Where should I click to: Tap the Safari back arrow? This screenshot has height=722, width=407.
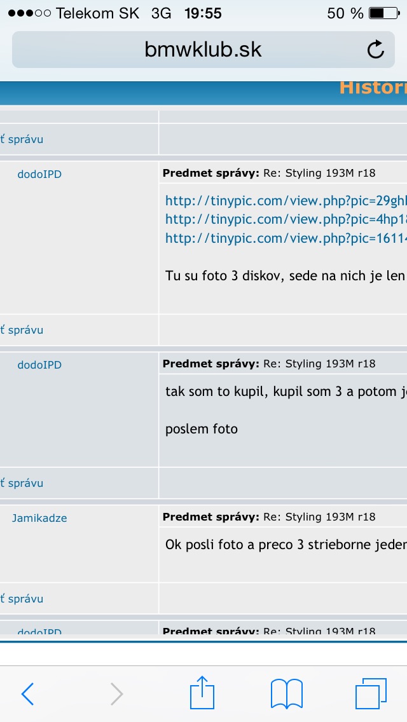(x=27, y=693)
